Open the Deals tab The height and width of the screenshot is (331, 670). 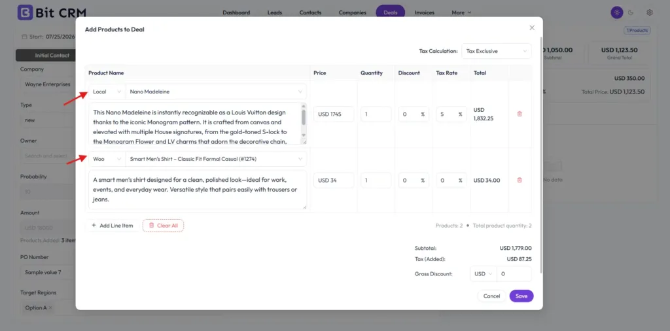click(391, 12)
